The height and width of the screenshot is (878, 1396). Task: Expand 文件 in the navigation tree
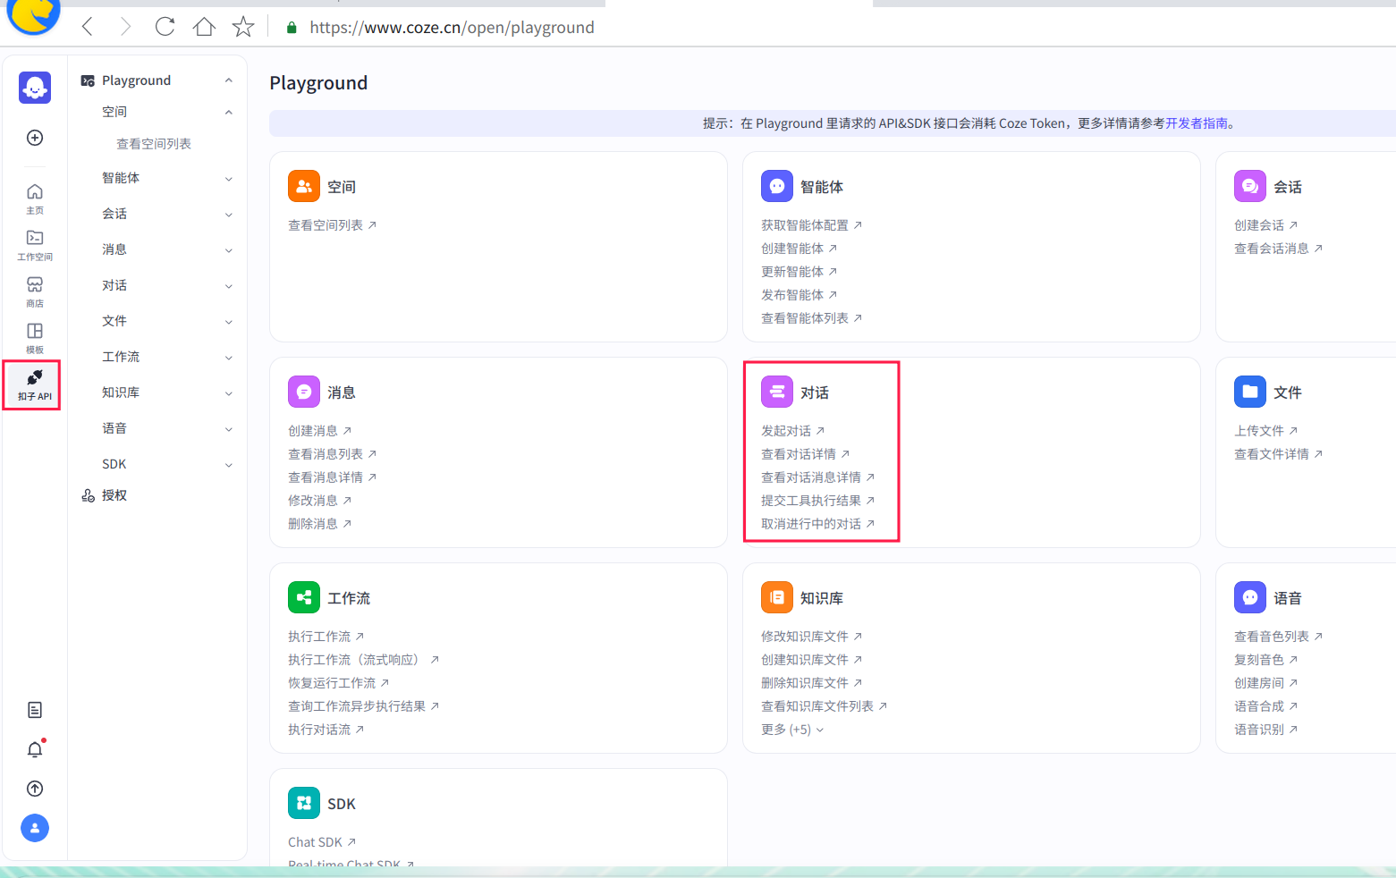(229, 322)
